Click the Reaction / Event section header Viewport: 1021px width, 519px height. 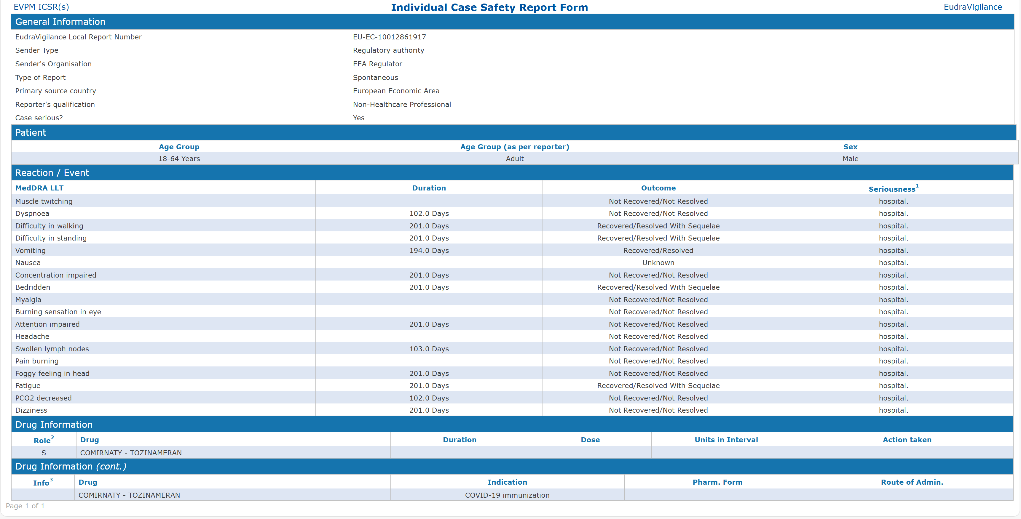[x=512, y=173]
